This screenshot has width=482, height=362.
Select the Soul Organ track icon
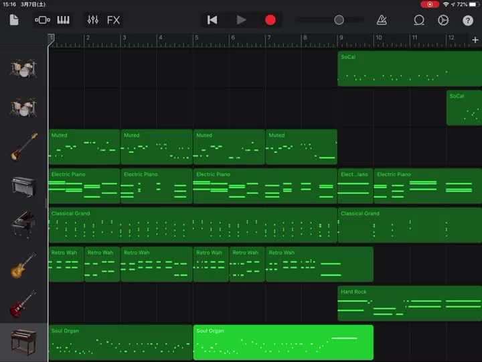[23, 342]
